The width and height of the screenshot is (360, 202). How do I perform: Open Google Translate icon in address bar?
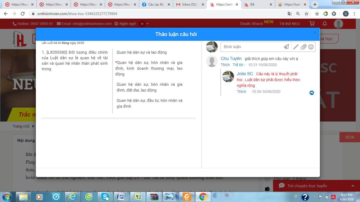point(290,14)
